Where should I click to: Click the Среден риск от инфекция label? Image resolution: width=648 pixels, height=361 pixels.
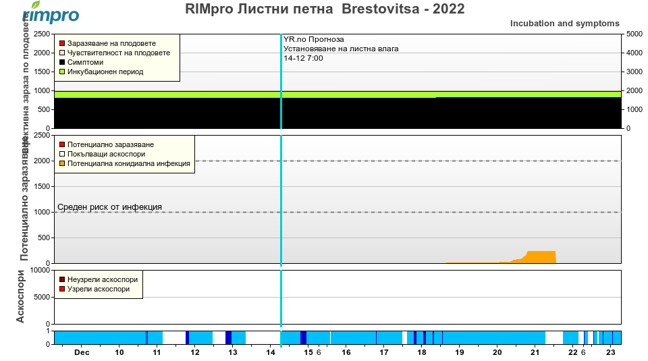(109, 207)
